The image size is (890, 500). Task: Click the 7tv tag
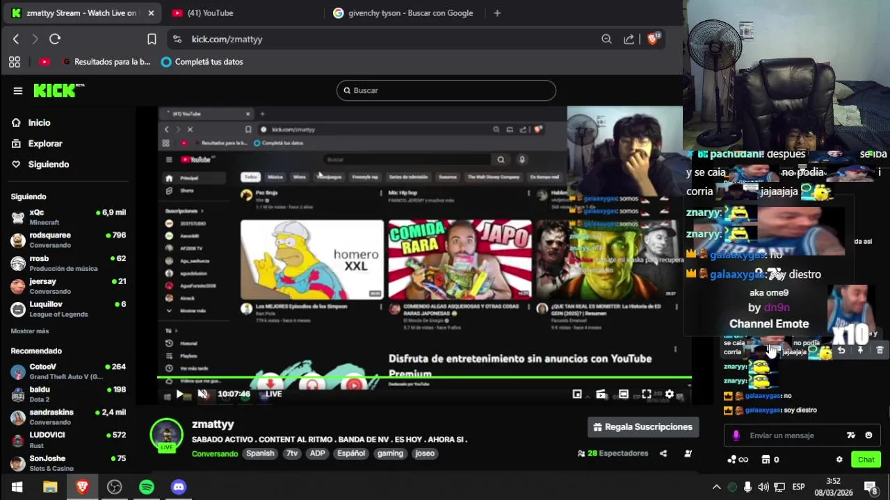click(292, 453)
